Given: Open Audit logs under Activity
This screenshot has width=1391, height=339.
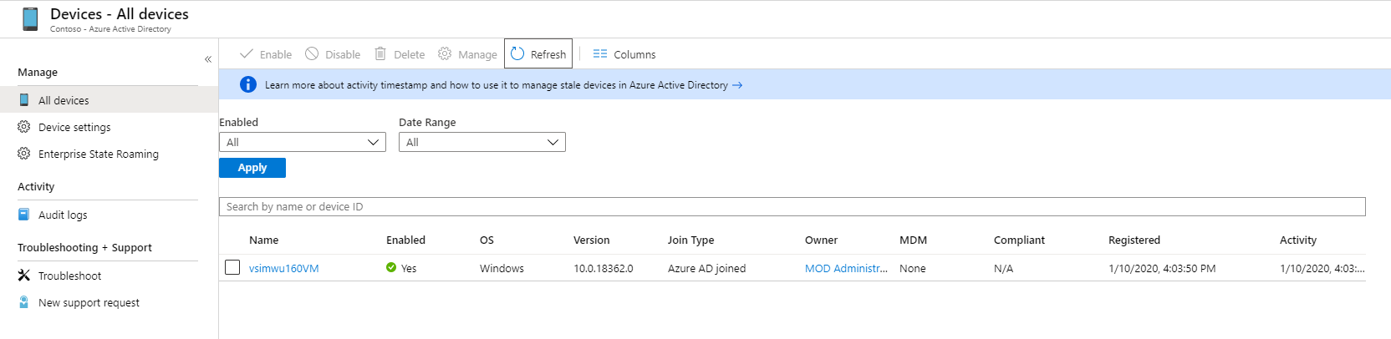Looking at the screenshot, I should coord(63,215).
